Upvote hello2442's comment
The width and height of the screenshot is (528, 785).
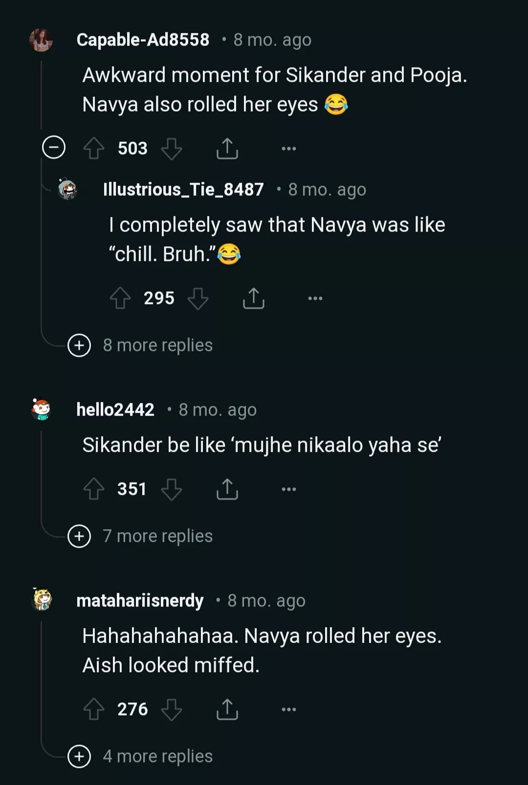93,489
